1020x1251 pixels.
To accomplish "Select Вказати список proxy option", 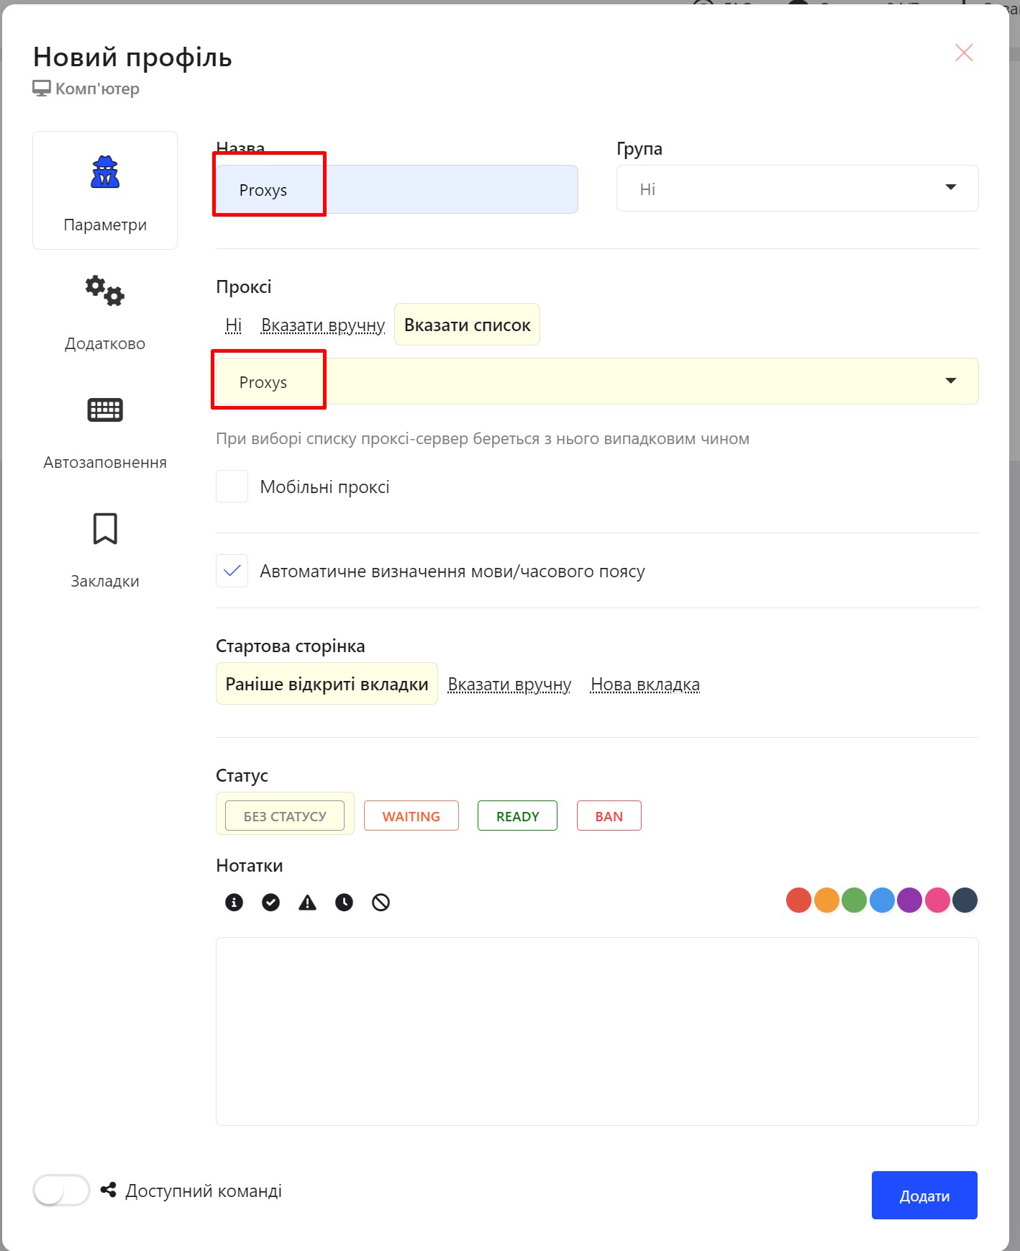I will [x=467, y=325].
